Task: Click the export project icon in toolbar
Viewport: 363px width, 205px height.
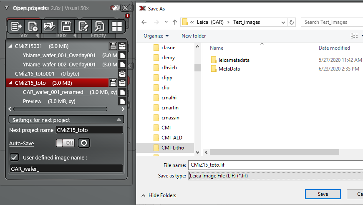Action: [16, 26]
